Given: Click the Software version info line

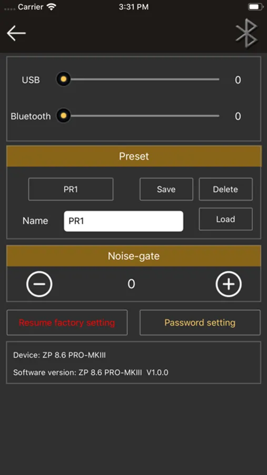Looking at the screenshot, I should point(91,373).
